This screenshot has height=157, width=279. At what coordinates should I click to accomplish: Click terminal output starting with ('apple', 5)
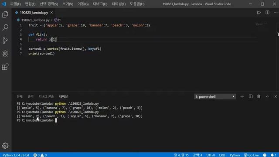79,108
